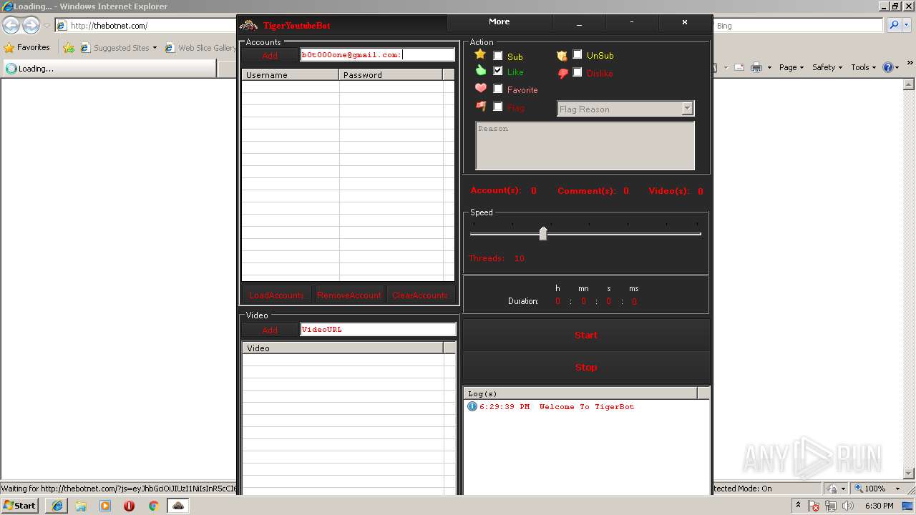Viewport: 916px width, 515px height.
Task: Click the Username column header
Action: tap(290, 74)
